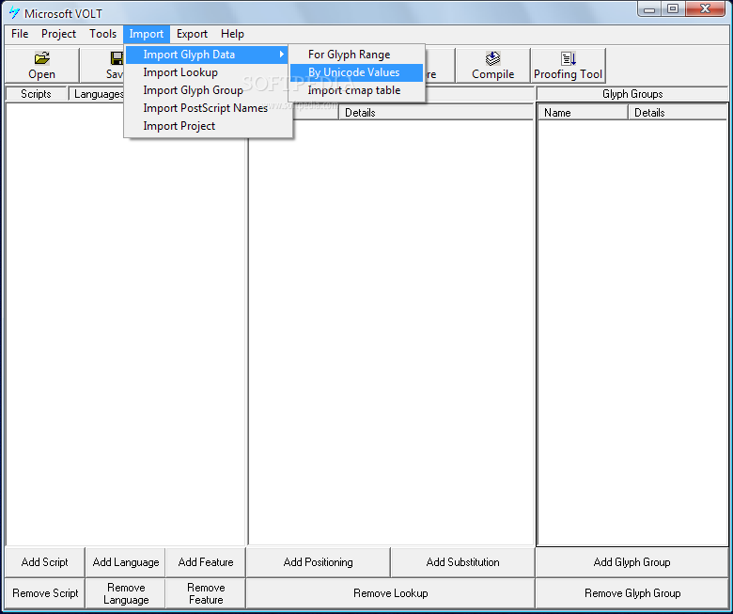The height and width of the screenshot is (614, 733).
Task: Choose Import Lookup from the menu
Action: coord(208,72)
